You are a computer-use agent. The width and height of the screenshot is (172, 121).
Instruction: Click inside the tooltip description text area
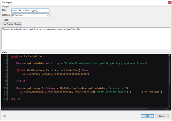(x=86, y=38)
